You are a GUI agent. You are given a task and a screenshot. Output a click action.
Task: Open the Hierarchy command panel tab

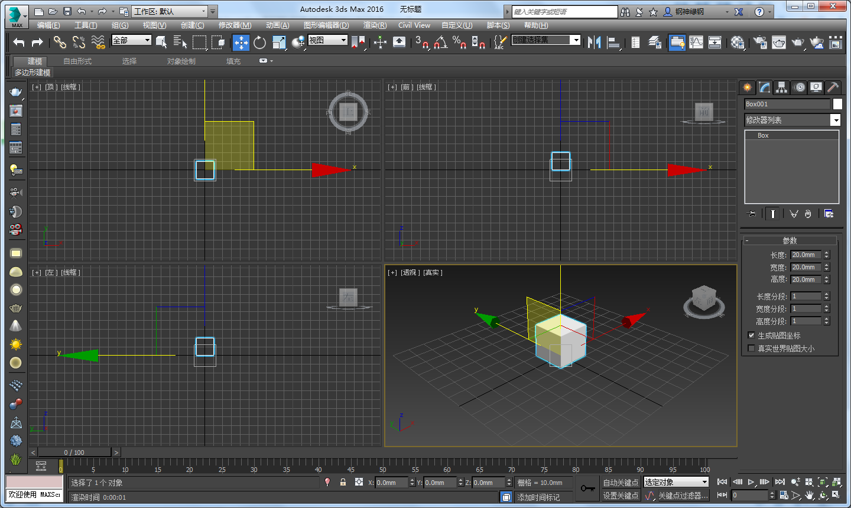tap(782, 87)
